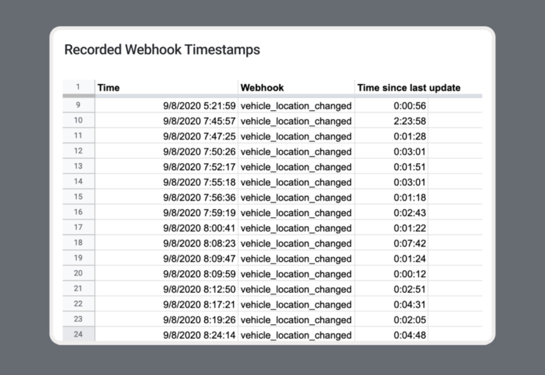Click the 2:23:58 duration cell
Screen dimensions: 545x375
[410, 121]
